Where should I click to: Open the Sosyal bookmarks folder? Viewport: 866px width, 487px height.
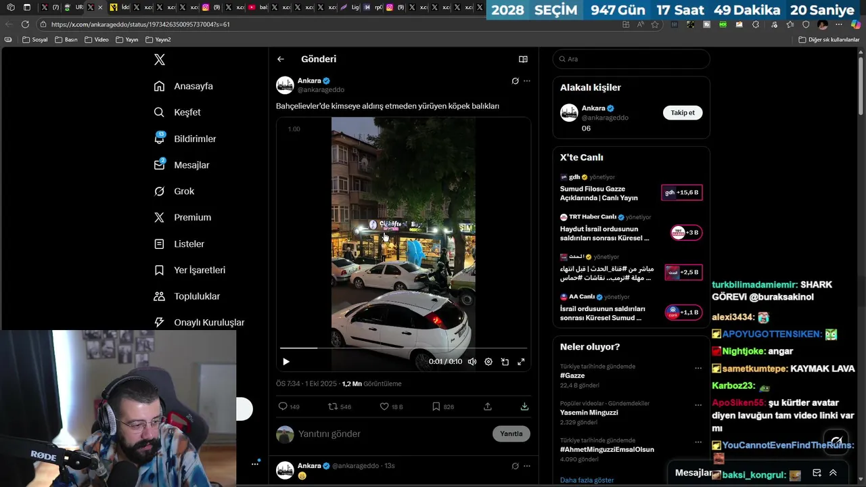(x=35, y=40)
